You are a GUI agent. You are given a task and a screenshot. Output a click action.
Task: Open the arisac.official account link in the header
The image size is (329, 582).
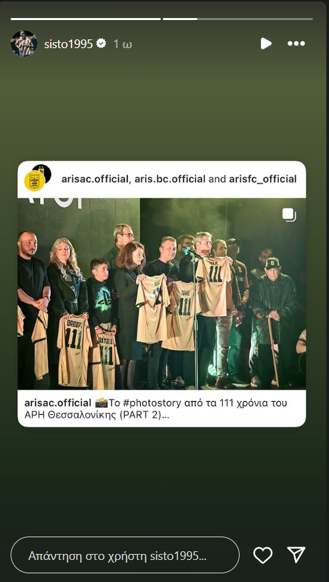[x=95, y=179]
